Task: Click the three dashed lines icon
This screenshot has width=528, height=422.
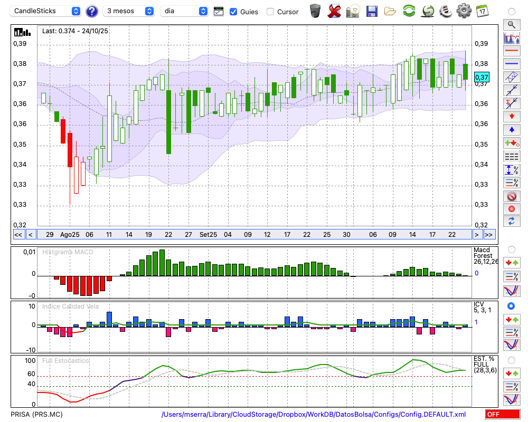Action: (x=512, y=157)
